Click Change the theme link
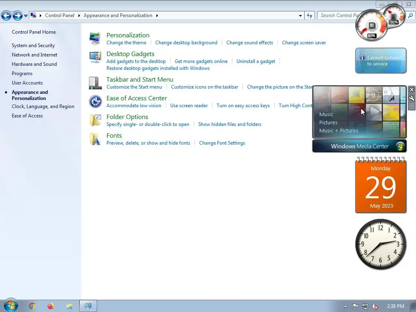Screen dimensions: 416x312 tap(126, 43)
